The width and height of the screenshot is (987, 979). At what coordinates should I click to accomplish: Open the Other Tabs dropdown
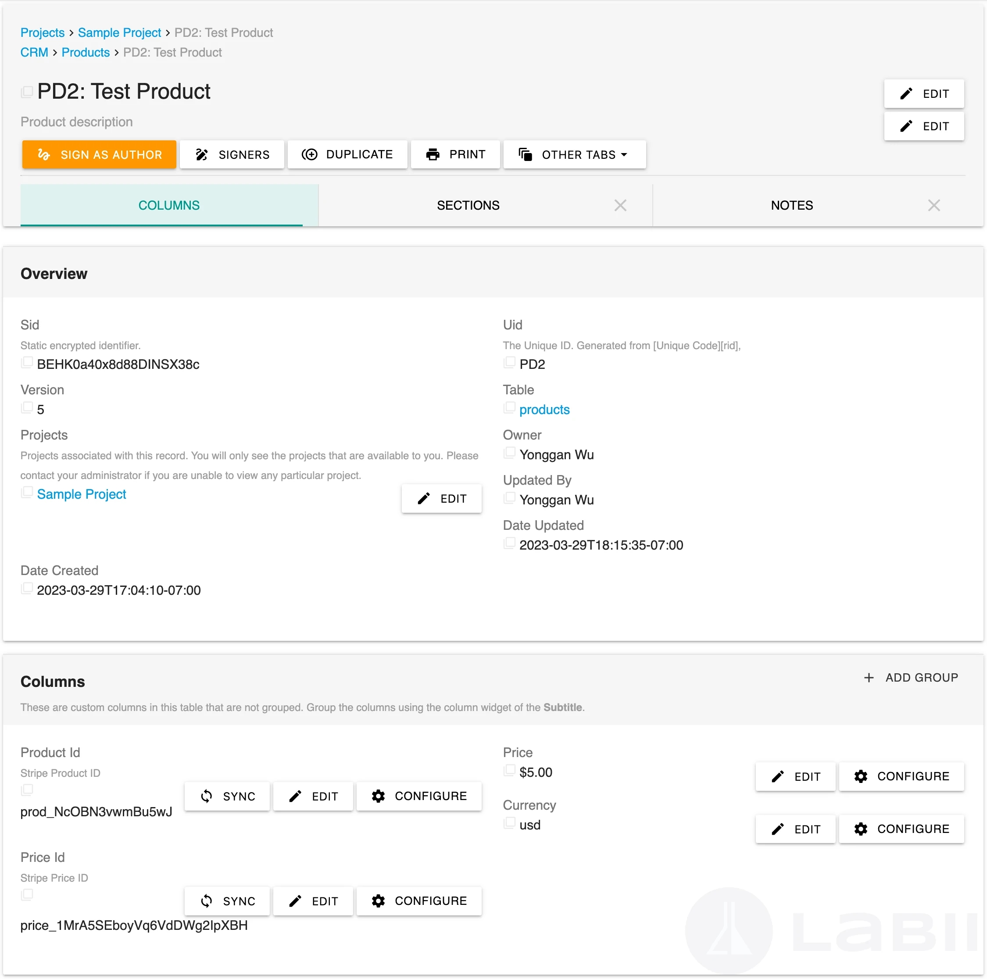(574, 154)
